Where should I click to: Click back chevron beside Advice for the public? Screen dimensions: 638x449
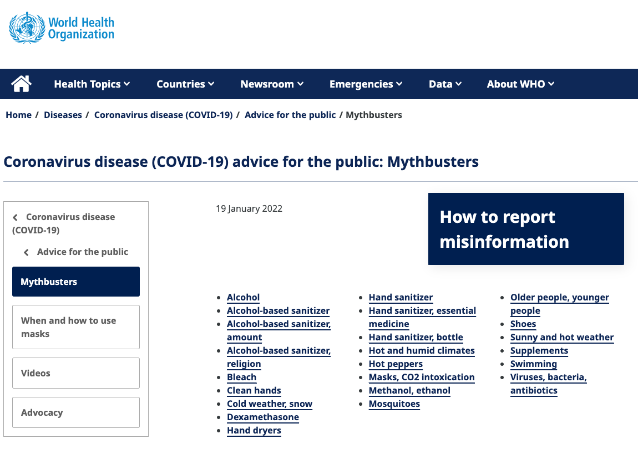27,252
